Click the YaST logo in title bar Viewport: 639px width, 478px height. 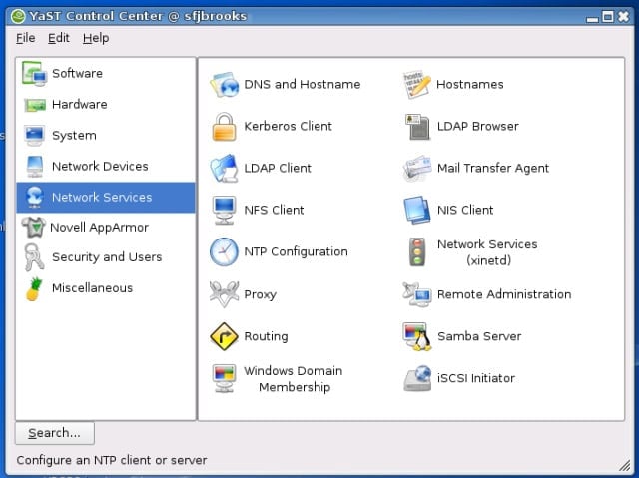click(18, 16)
